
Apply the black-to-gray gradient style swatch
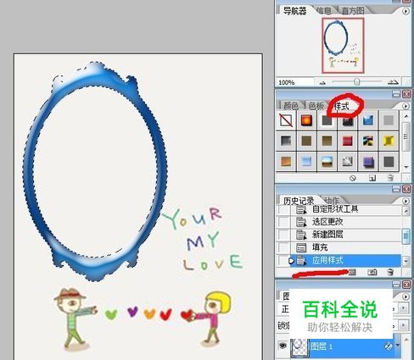(286, 141)
